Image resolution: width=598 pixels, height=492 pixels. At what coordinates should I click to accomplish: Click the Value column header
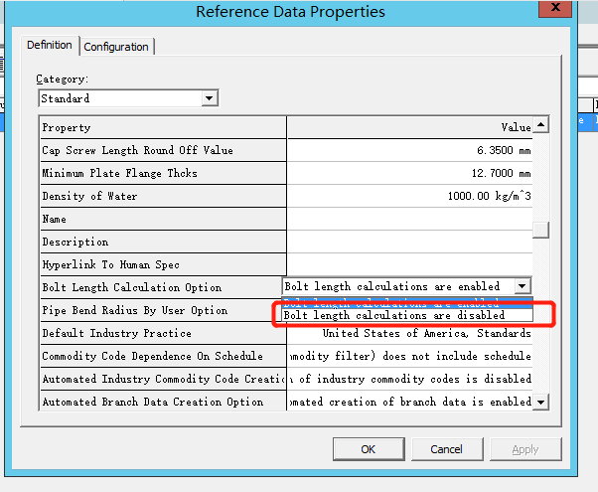pyautogui.click(x=409, y=127)
